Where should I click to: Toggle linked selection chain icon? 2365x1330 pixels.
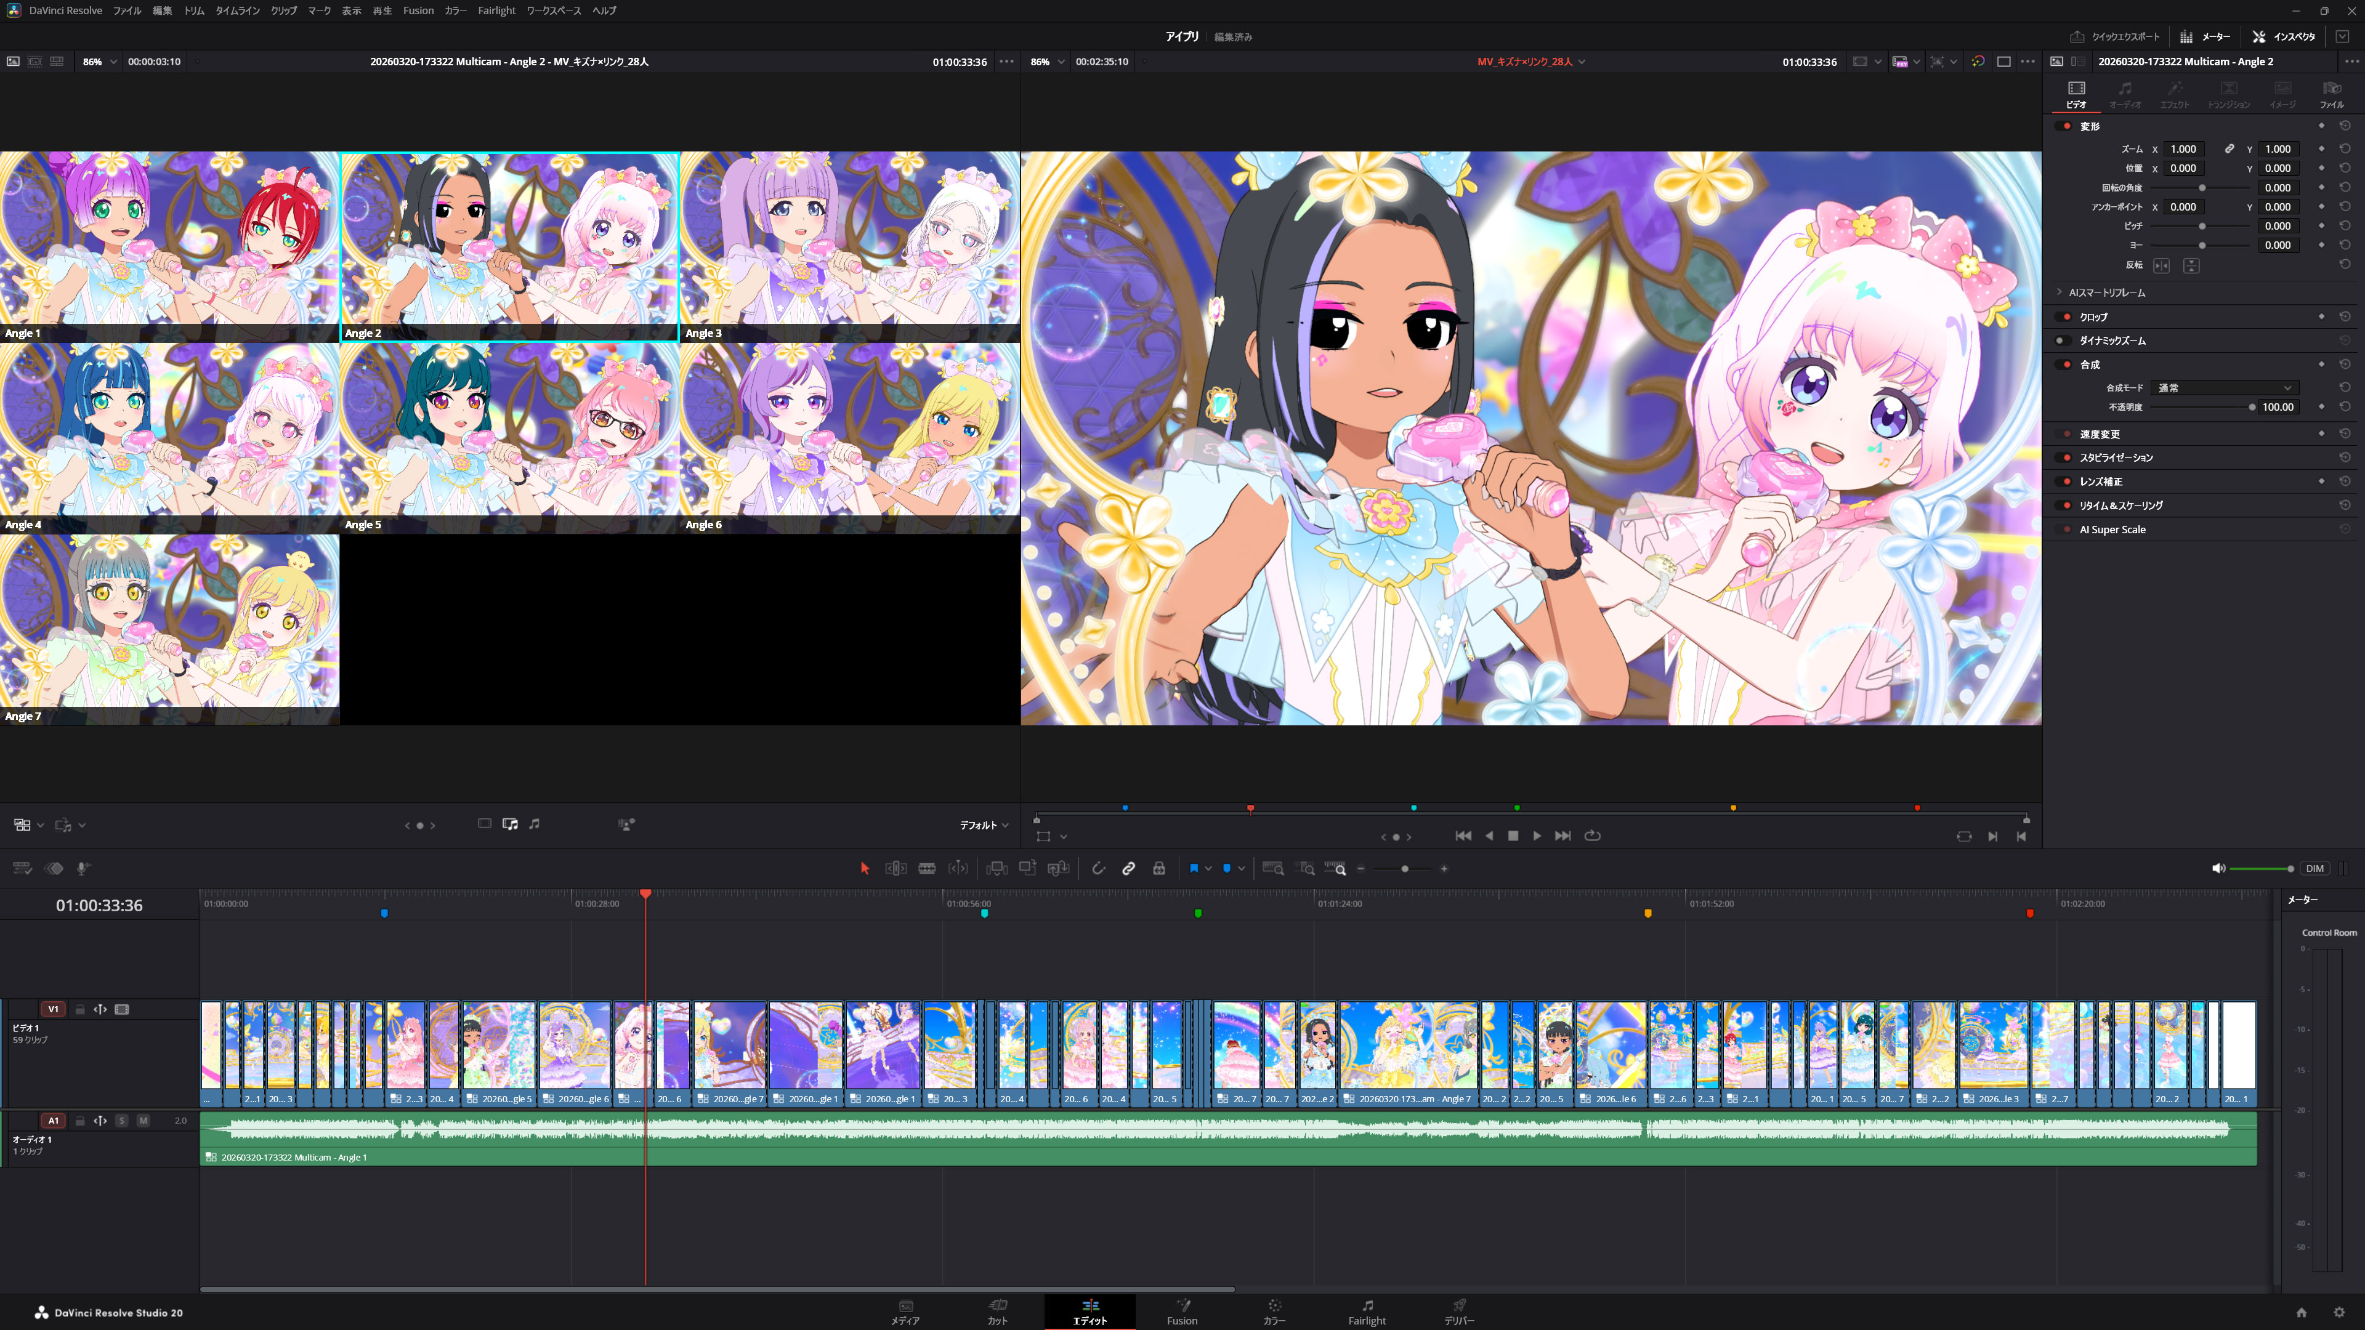1128,868
